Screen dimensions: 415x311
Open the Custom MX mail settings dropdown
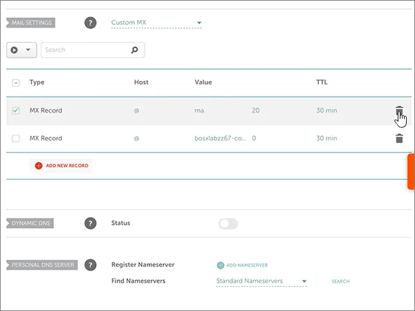coord(156,23)
